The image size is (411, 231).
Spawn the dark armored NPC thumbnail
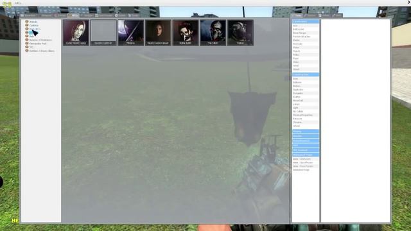(240, 33)
